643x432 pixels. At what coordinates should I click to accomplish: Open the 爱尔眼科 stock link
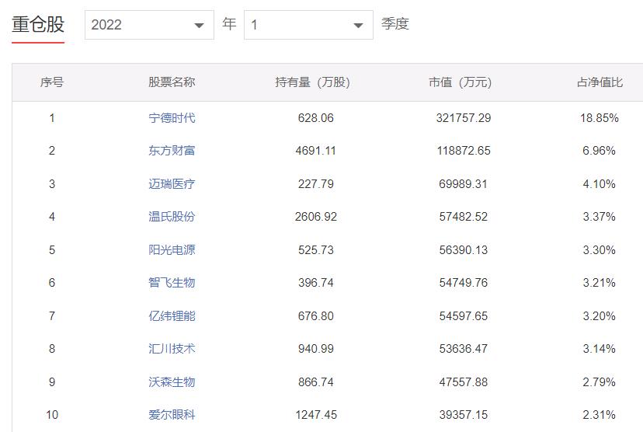[172, 415]
